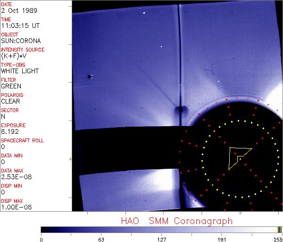Click the yellow end of the color bar
Viewport: 283px width, 242px height.
pyautogui.click(x=279, y=229)
